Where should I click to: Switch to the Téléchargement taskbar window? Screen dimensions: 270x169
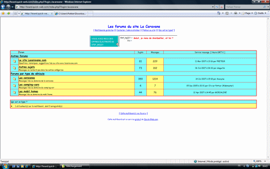point(74,166)
